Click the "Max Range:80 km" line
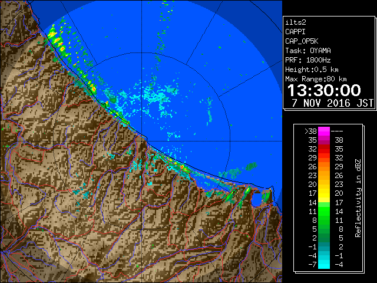This screenshot has height=283, width=377. point(316,79)
